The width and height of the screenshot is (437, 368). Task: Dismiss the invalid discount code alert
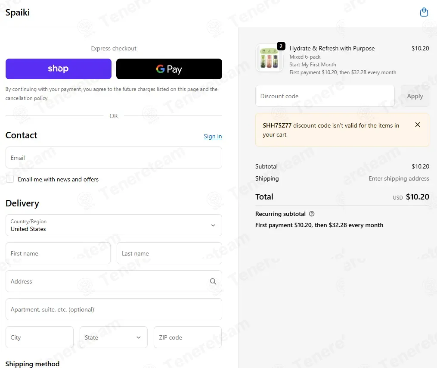(417, 125)
